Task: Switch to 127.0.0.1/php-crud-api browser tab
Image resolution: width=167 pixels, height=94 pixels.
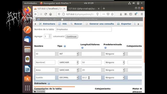Action: pyautogui.click(x=82, y=9)
